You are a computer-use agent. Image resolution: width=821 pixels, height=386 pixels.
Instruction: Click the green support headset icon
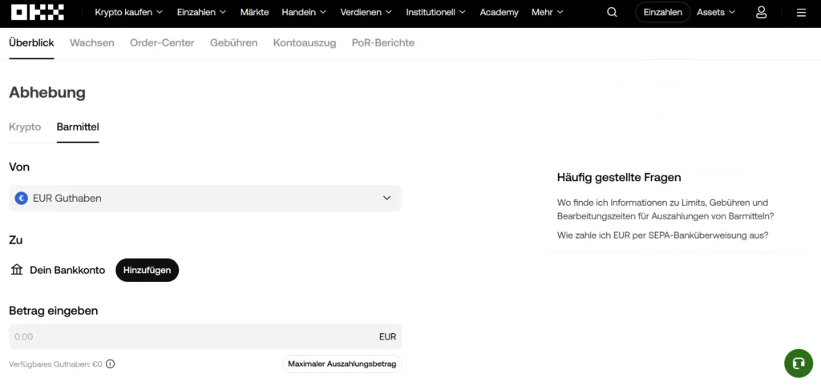[798, 363]
